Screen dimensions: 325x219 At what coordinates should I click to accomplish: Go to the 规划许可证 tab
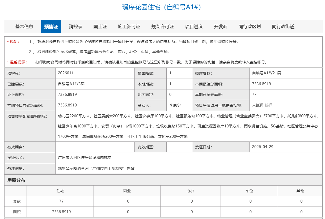[x=162, y=27]
